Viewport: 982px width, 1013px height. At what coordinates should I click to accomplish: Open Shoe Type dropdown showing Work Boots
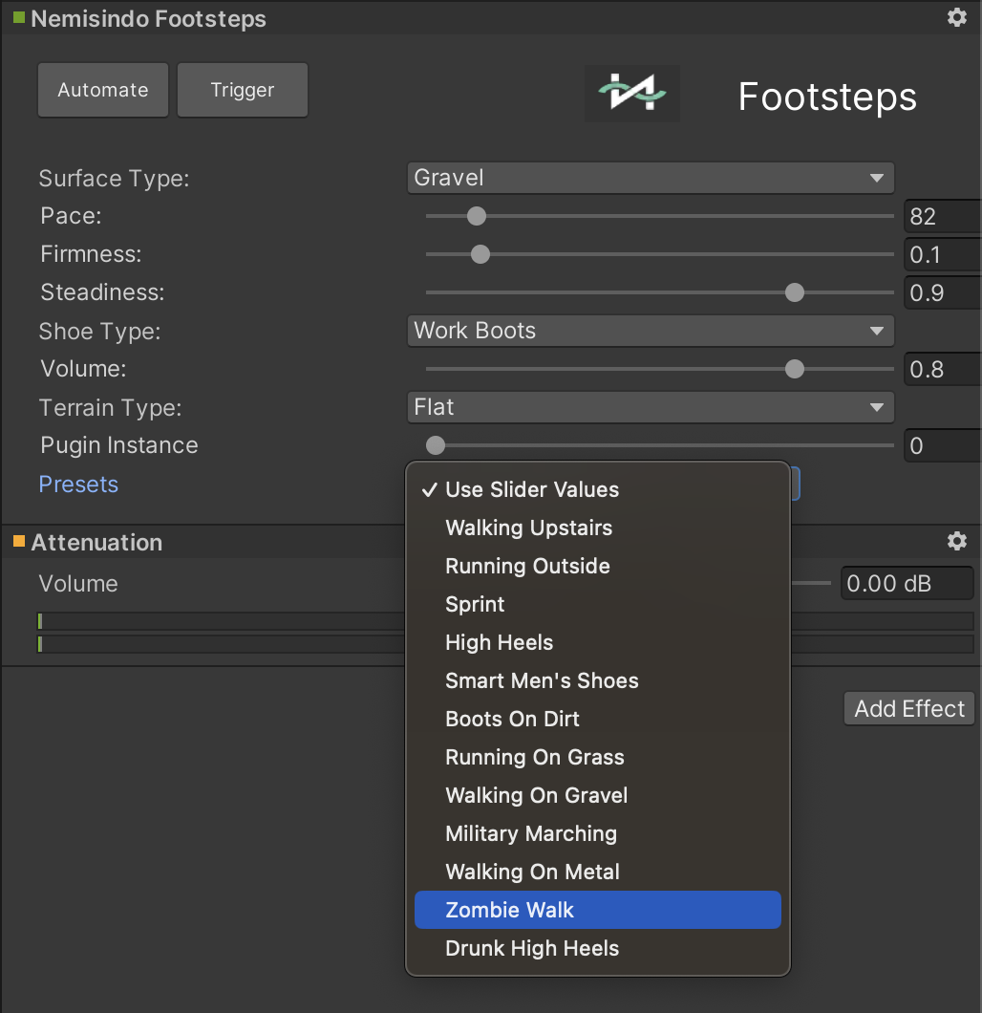651,331
